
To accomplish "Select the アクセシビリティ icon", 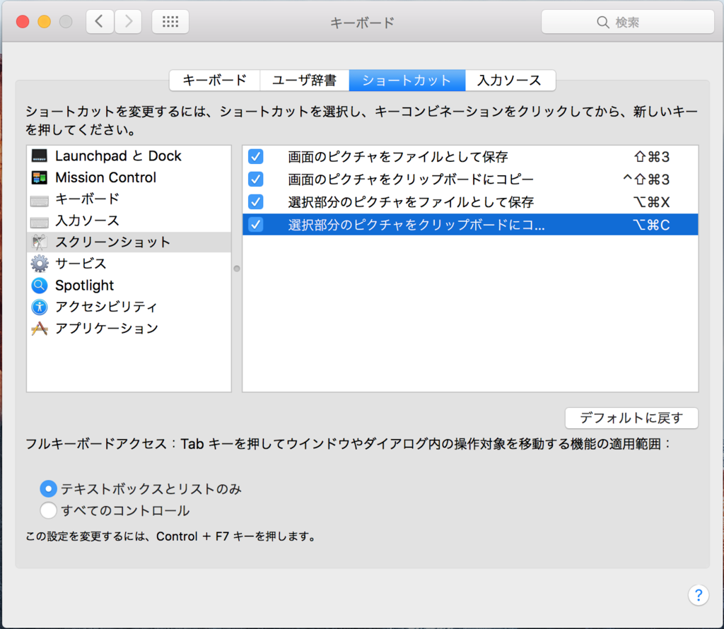I will [x=40, y=307].
